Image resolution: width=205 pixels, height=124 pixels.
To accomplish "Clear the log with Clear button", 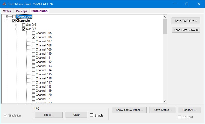I will coord(76,115).
